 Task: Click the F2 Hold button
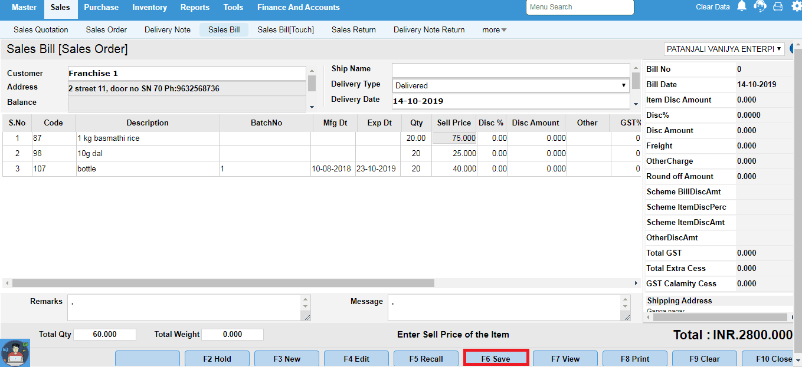pos(217,359)
